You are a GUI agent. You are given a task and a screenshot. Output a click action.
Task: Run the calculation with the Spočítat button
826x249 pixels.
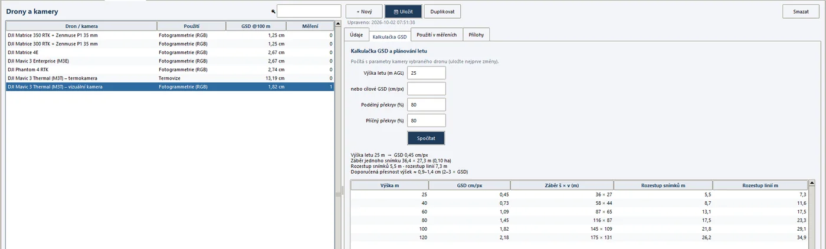pyautogui.click(x=425, y=138)
